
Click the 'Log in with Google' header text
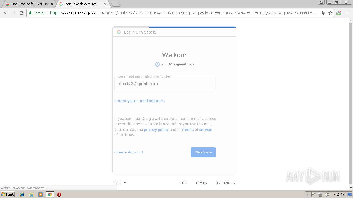[x=140, y=32]
